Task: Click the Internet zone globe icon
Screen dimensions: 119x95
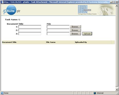Action: (x=95, y=93)
